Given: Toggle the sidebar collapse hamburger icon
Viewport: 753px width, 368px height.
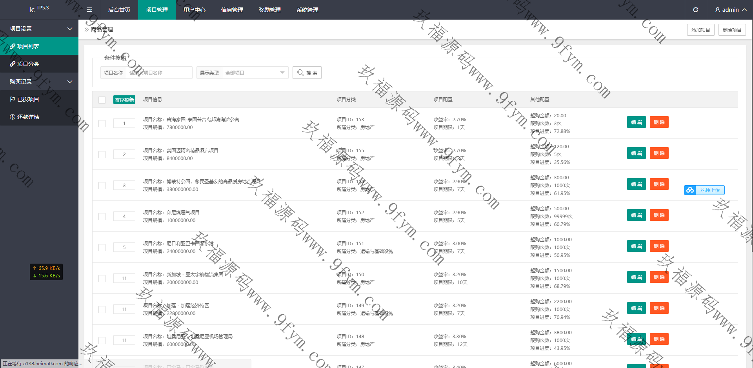Looking at the screenshot, I should [x=89, y=10].
